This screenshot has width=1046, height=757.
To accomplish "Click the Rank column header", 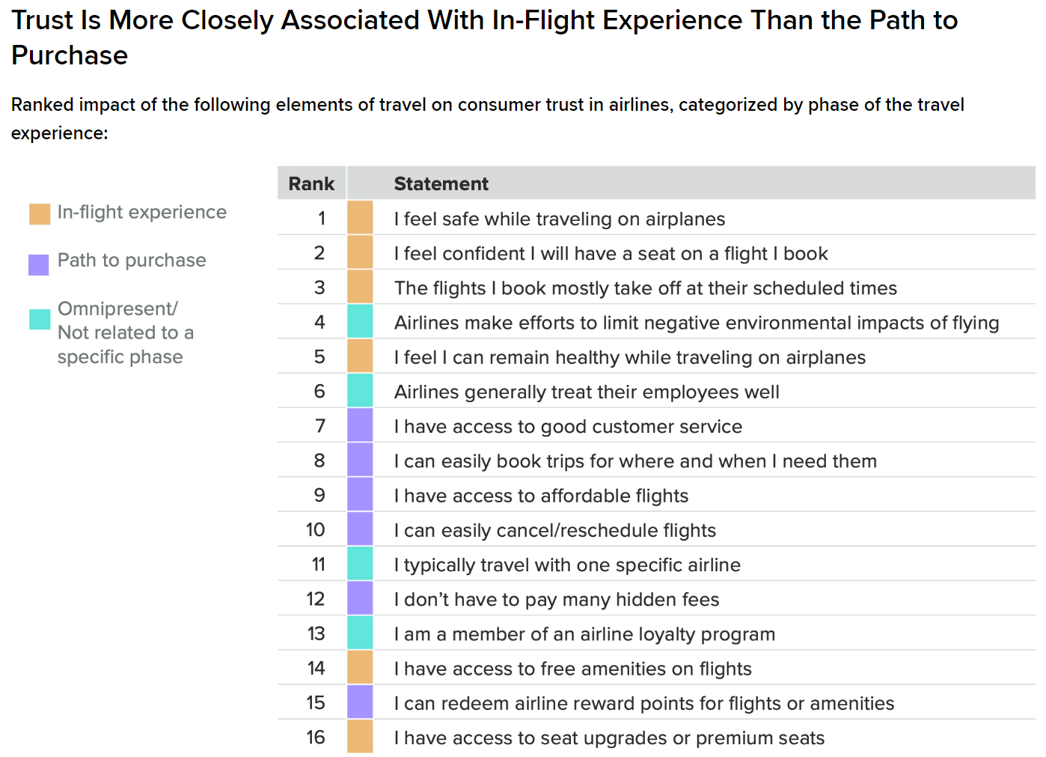I will pos(311,183).
